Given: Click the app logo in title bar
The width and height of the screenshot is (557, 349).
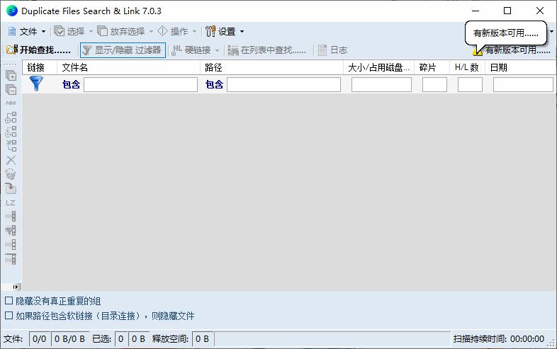Looking at the screenshot, I should 12,11.
